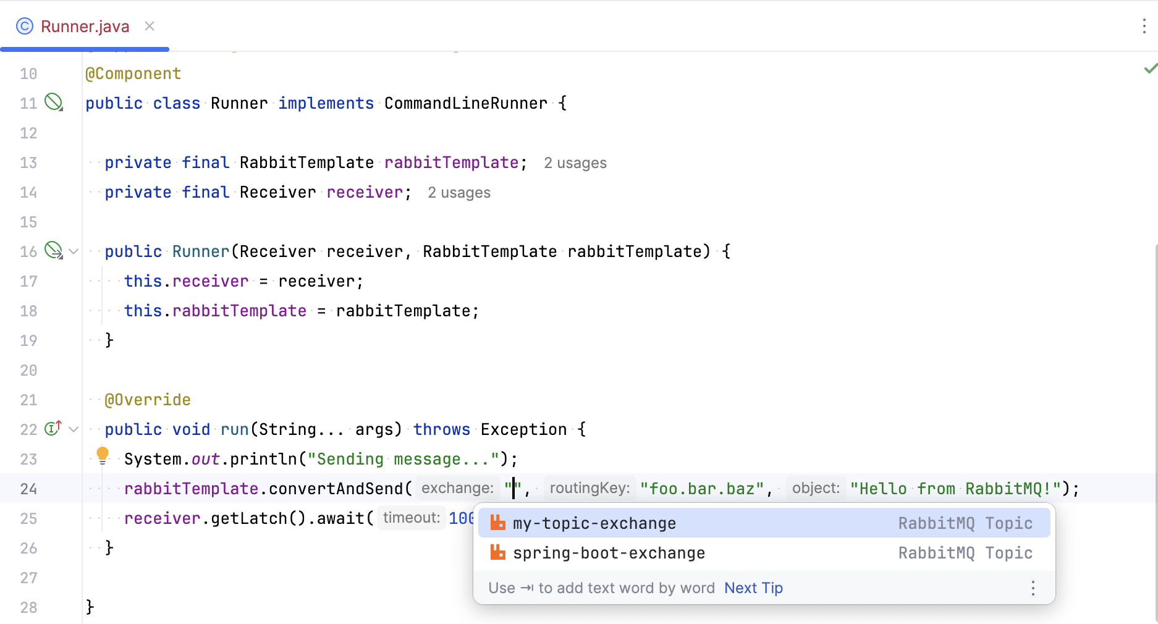The width and height of the screenshot is (1158, 624).
Task: Click the overriding method gutter icon on line 22
Action: (52, 428)
